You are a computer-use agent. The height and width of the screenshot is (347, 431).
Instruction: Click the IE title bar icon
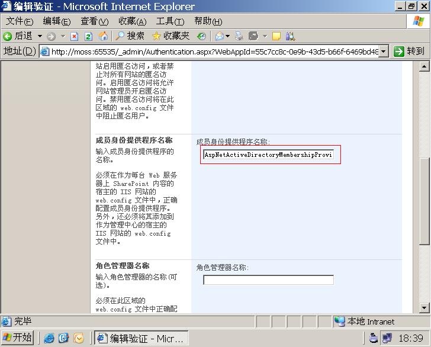point(6,6)
